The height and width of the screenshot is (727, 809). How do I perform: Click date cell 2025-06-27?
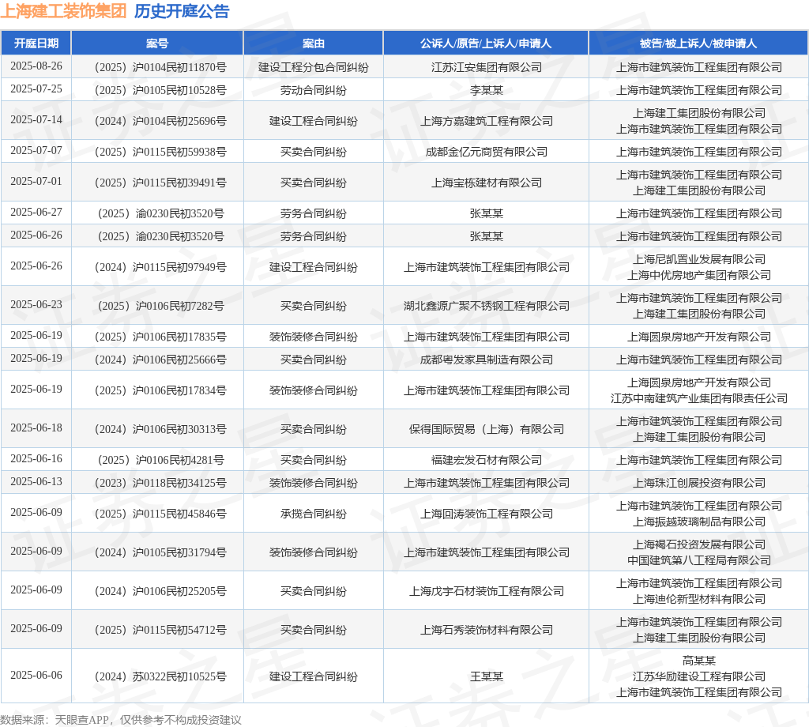(x=36, y=213)
